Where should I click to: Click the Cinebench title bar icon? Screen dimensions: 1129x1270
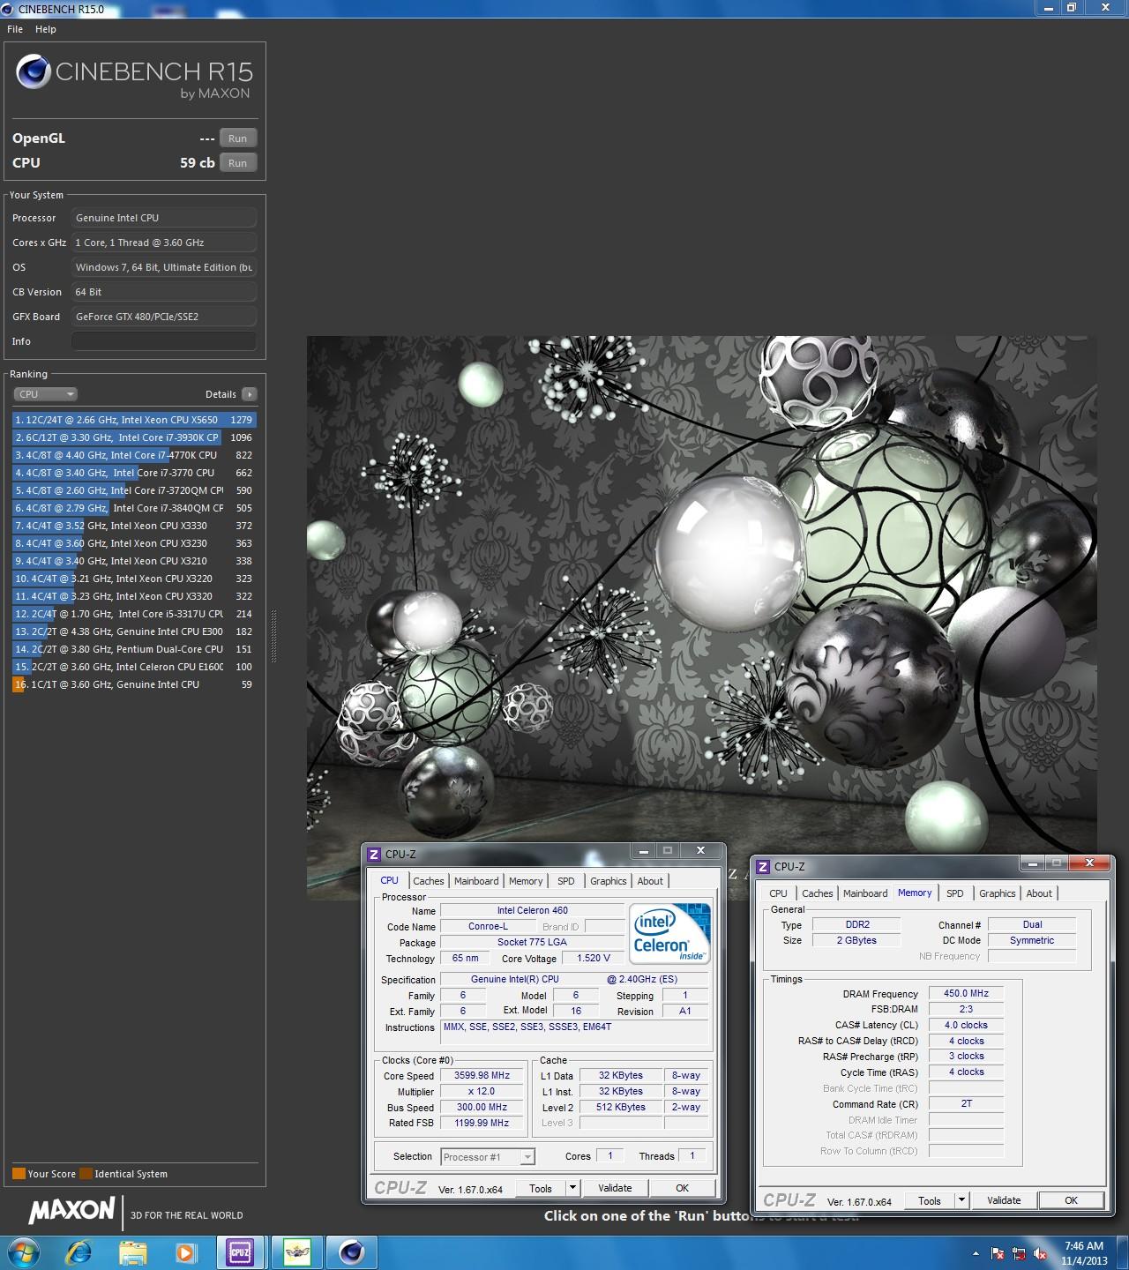8,9
